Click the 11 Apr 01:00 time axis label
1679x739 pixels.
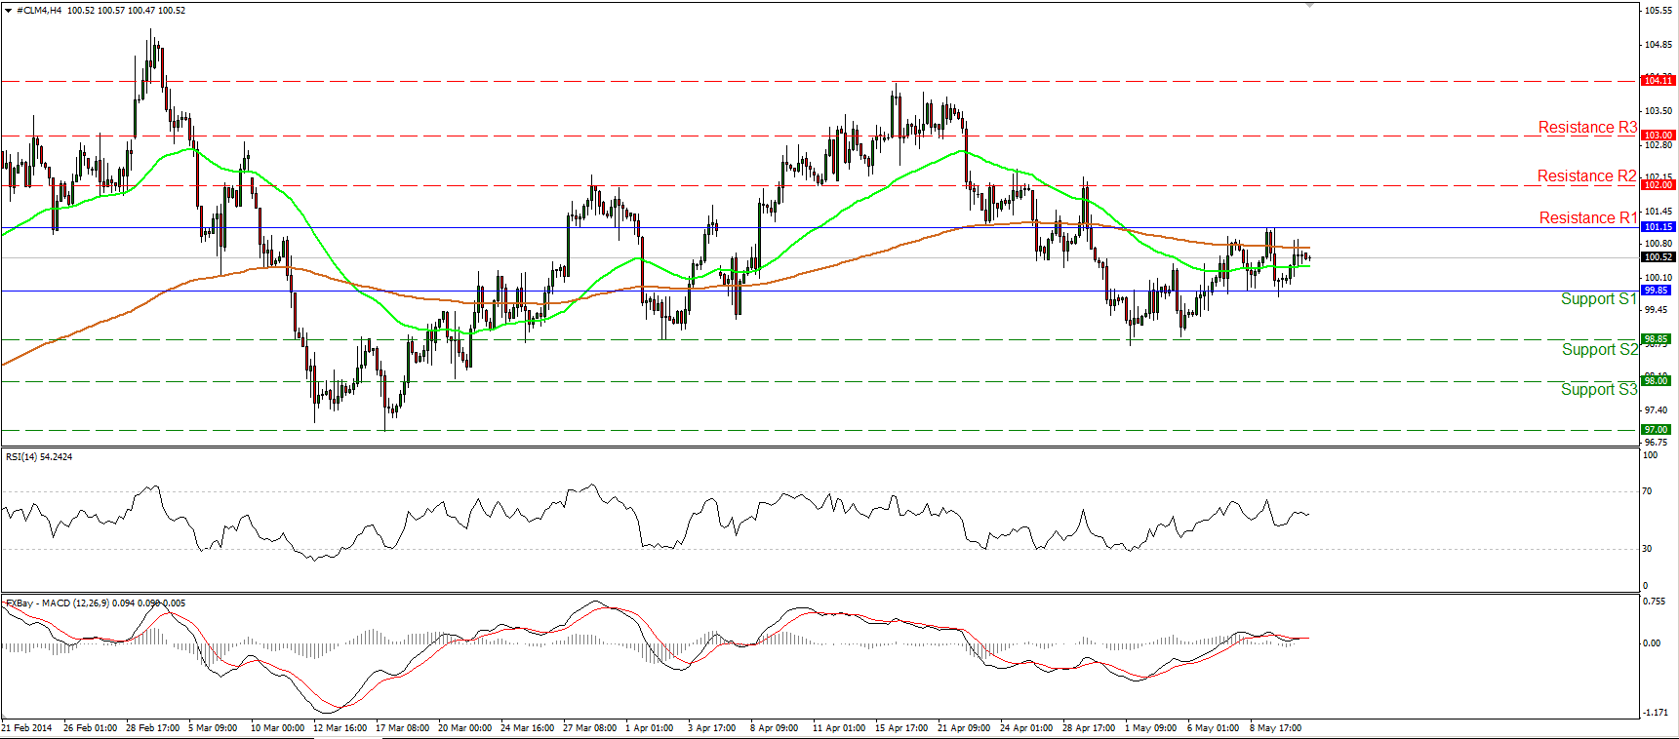[x=839, y=728]
